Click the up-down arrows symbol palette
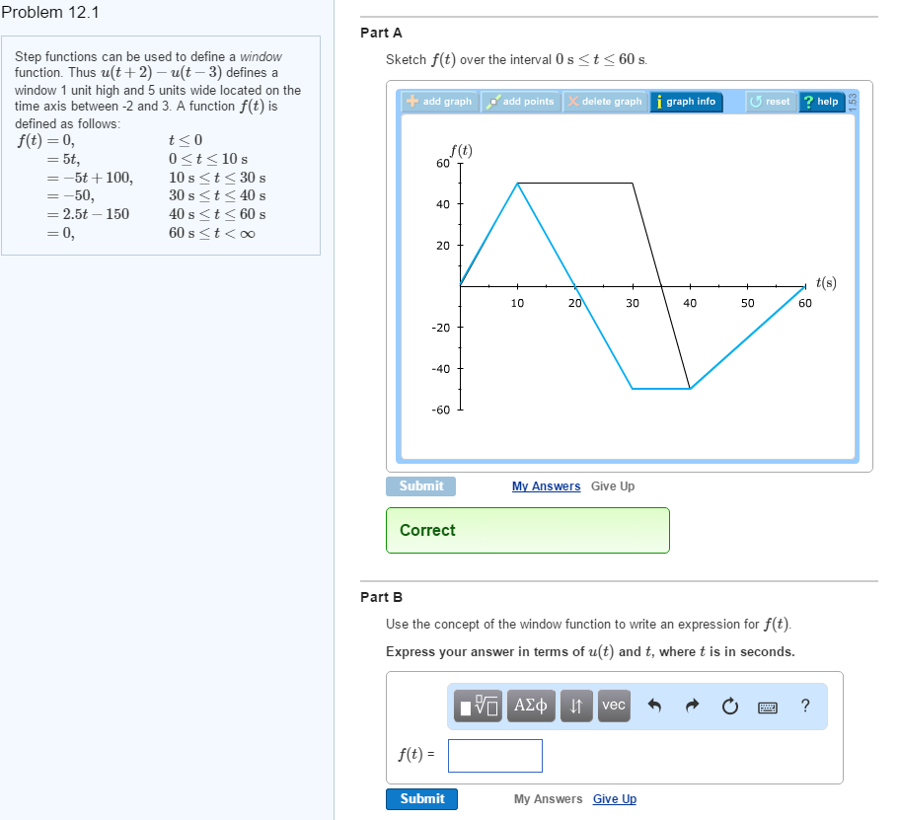 575,706
